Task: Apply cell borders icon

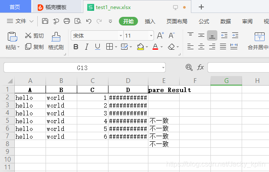Action: 109,47
